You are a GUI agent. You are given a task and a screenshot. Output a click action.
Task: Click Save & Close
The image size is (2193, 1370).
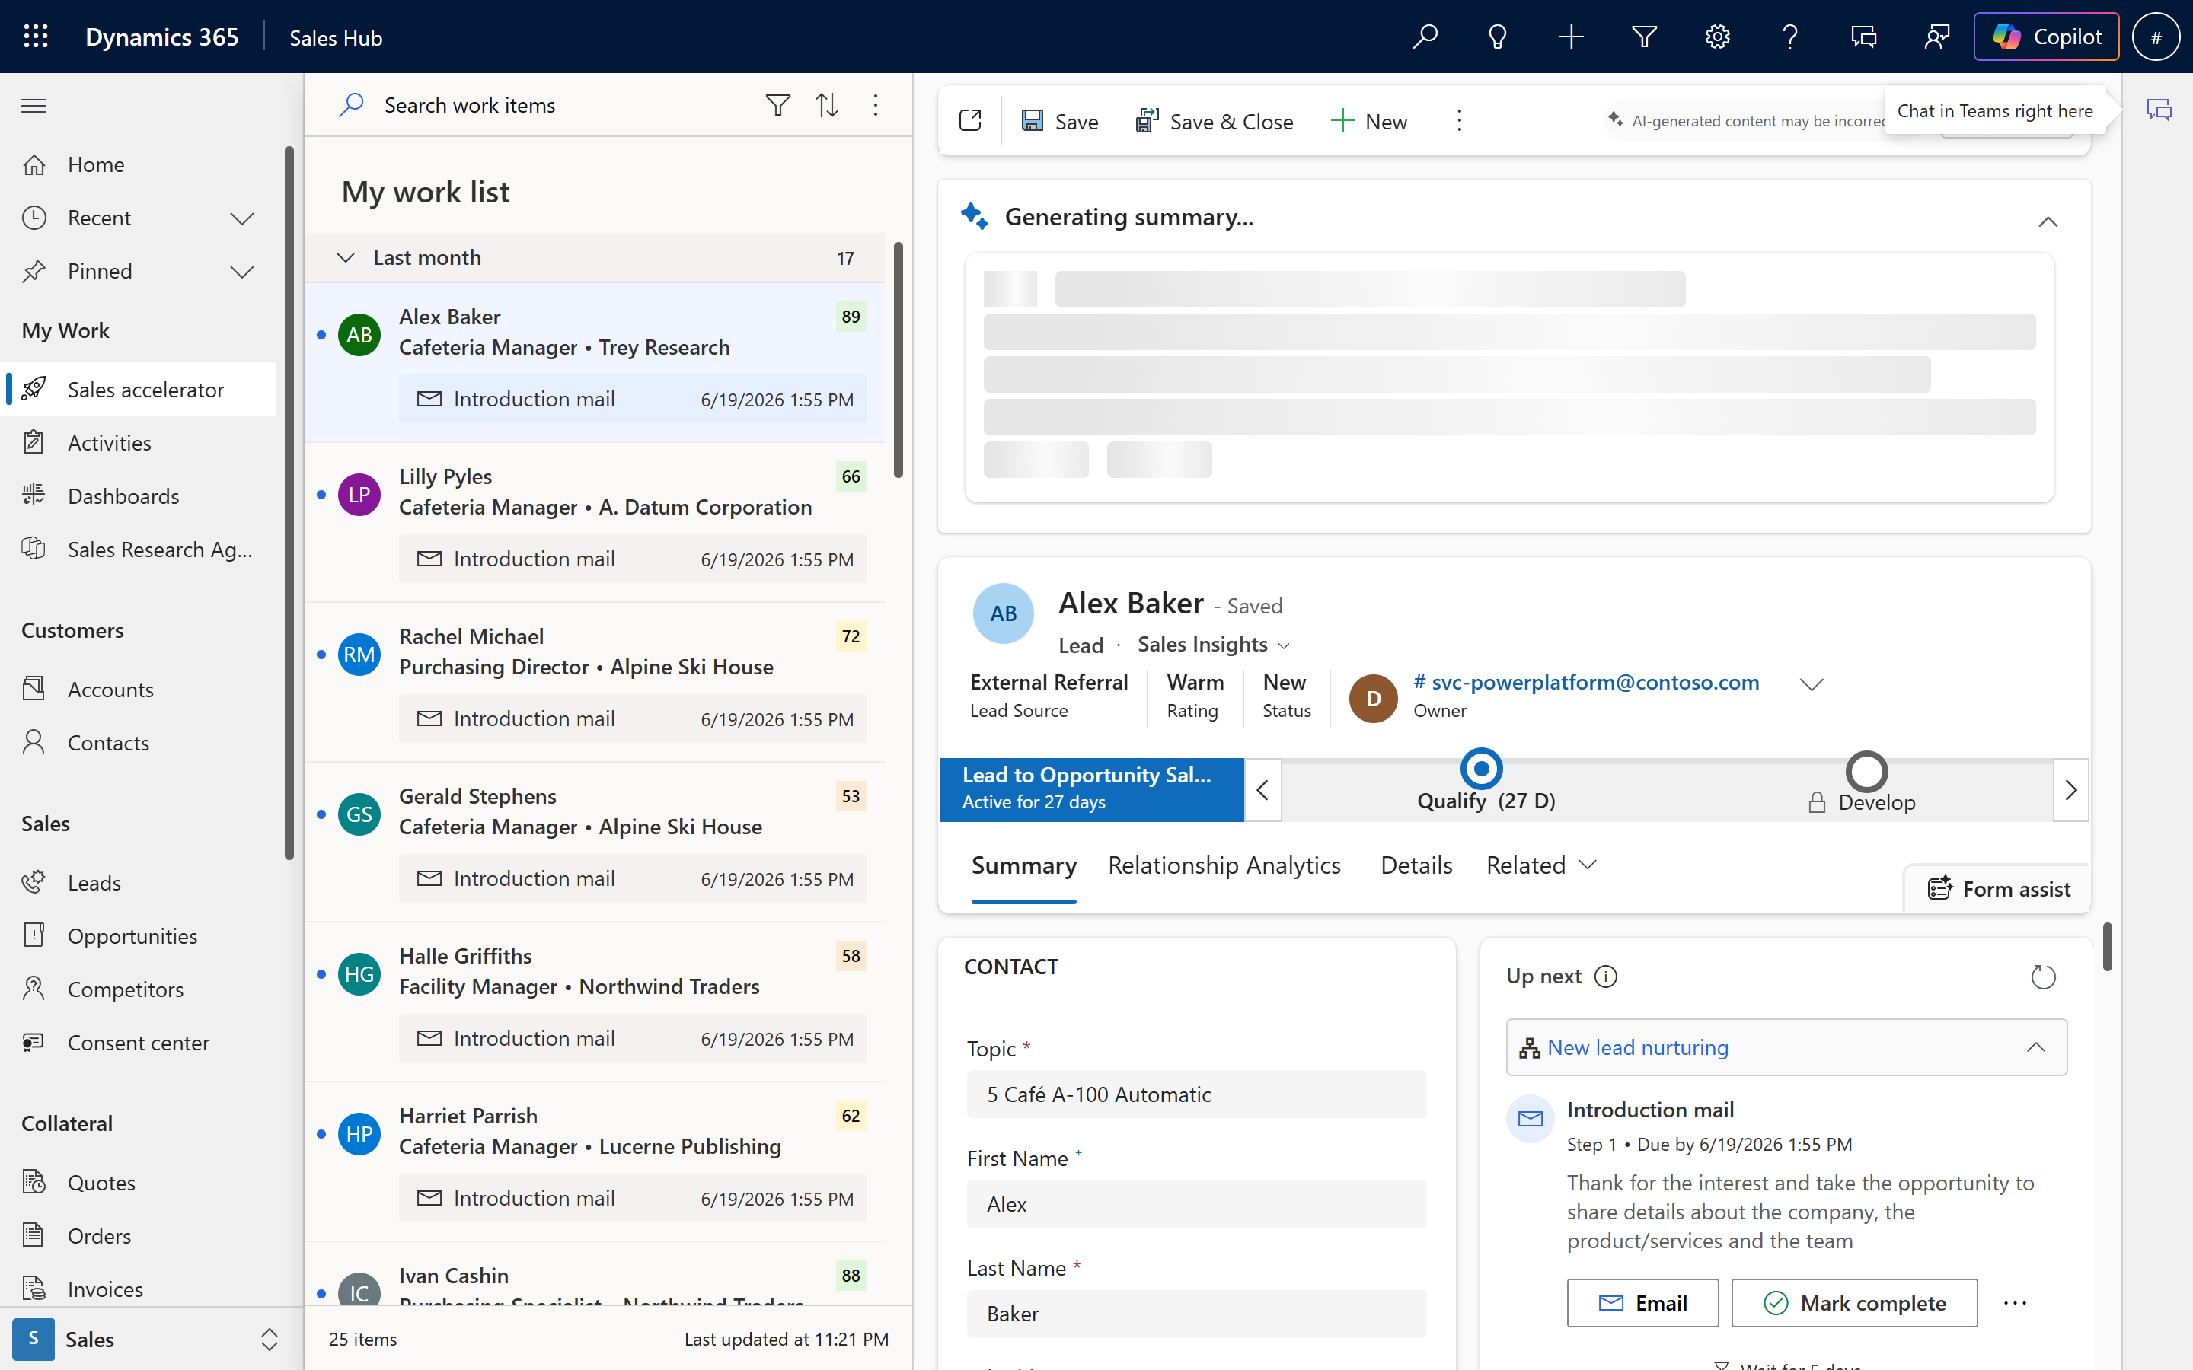click(x=1215, y=122)
